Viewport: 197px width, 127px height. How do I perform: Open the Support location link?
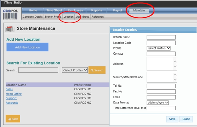coord(11,98)
